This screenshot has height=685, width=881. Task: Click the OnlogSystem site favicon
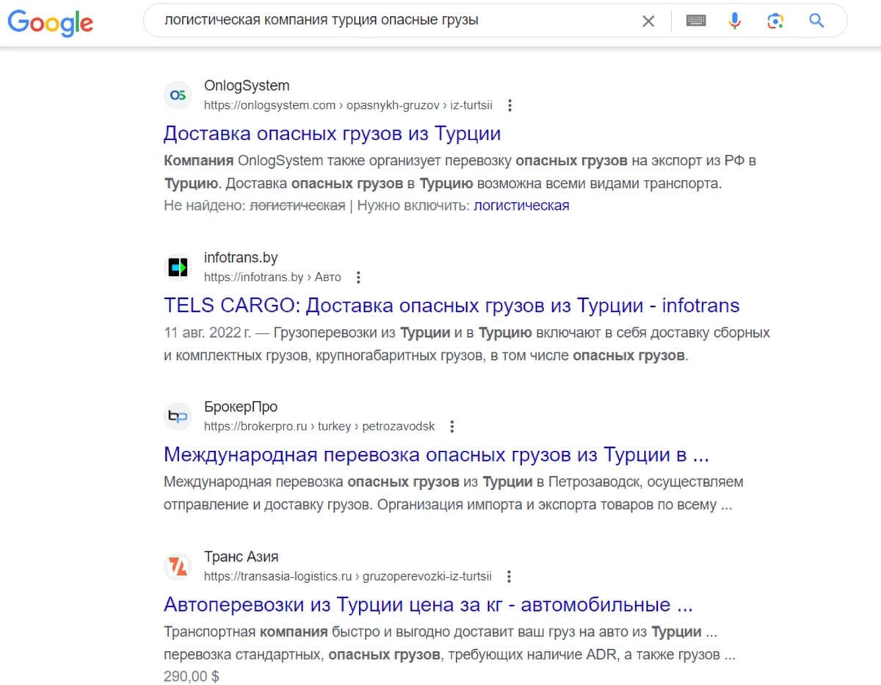(x=178, y=95)
